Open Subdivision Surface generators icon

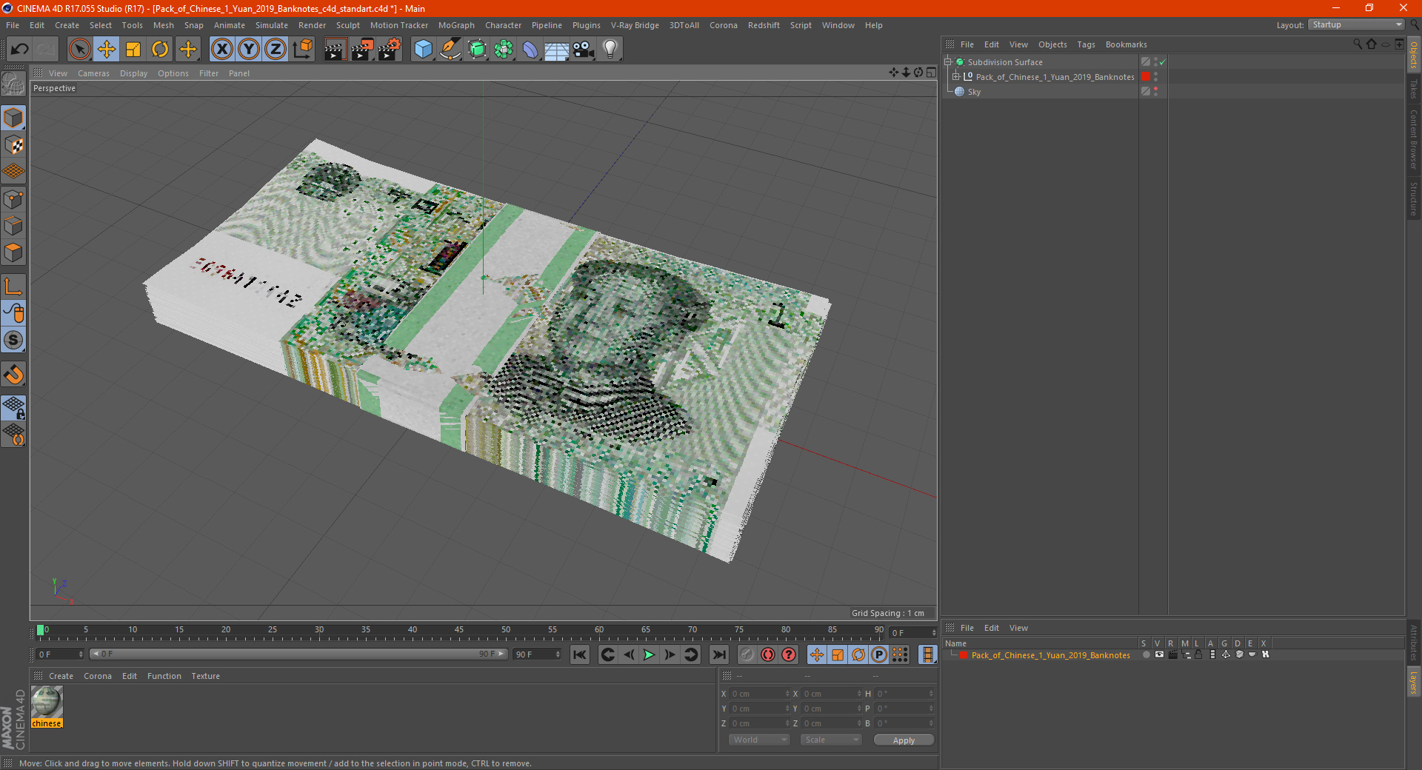477,50
